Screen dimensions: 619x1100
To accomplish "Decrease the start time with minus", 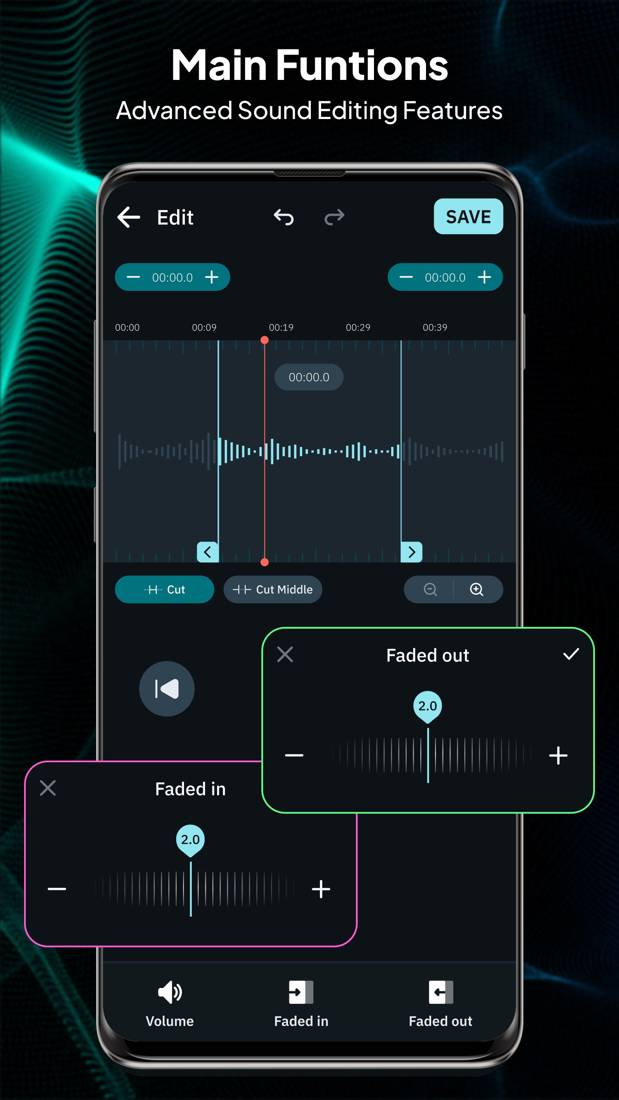I will 133,277.
